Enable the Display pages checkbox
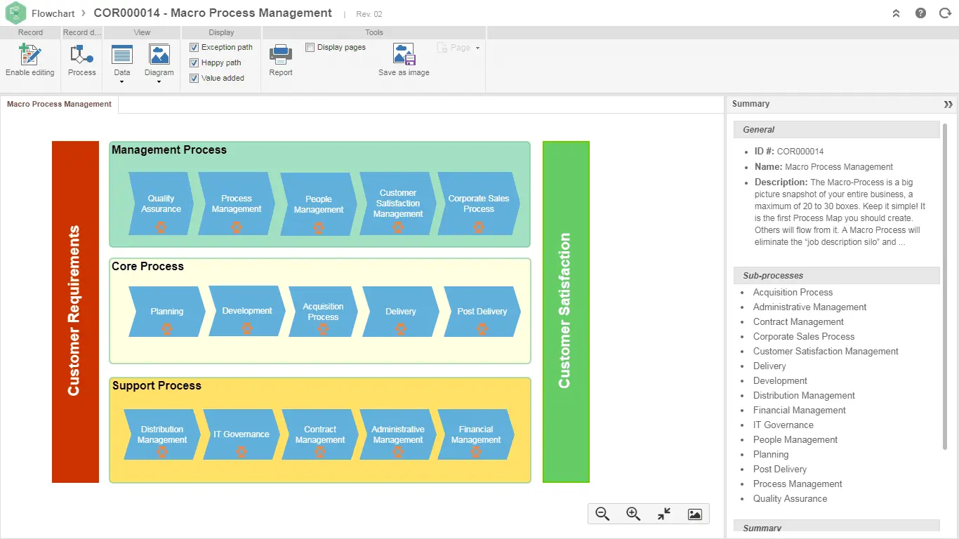 coord(310,47)
